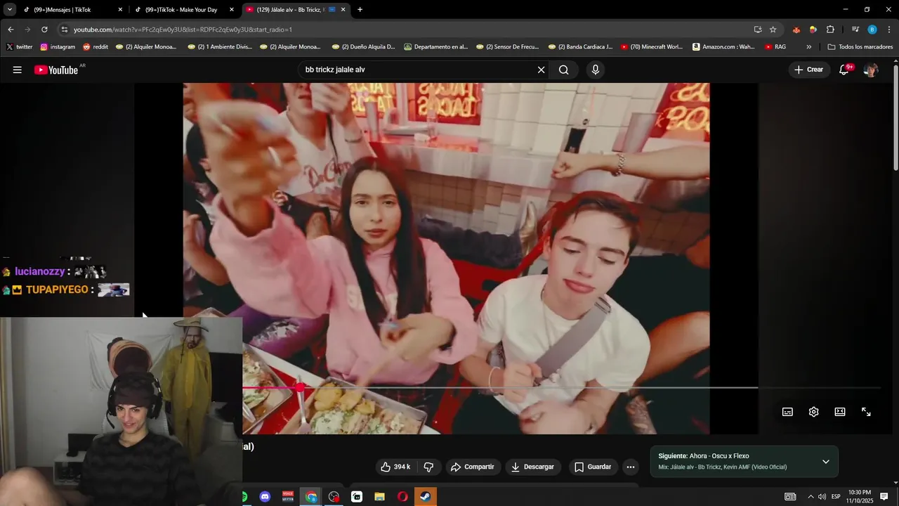Viewport: 899px width, 506px height.
Task: Open the Windows notification center
Action: 884,497
